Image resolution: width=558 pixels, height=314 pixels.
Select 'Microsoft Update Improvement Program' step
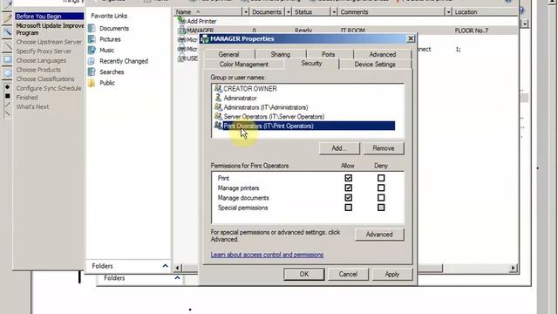coord(50,29)
